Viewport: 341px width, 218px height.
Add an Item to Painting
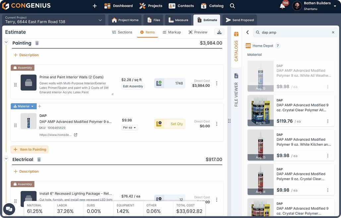point(29,149)
